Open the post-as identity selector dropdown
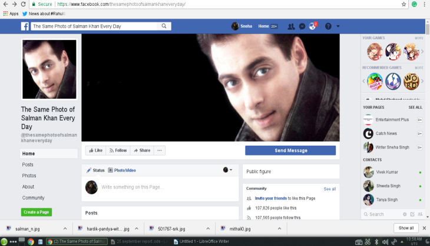Screen dimensions: 430x246 click(227, 170)
